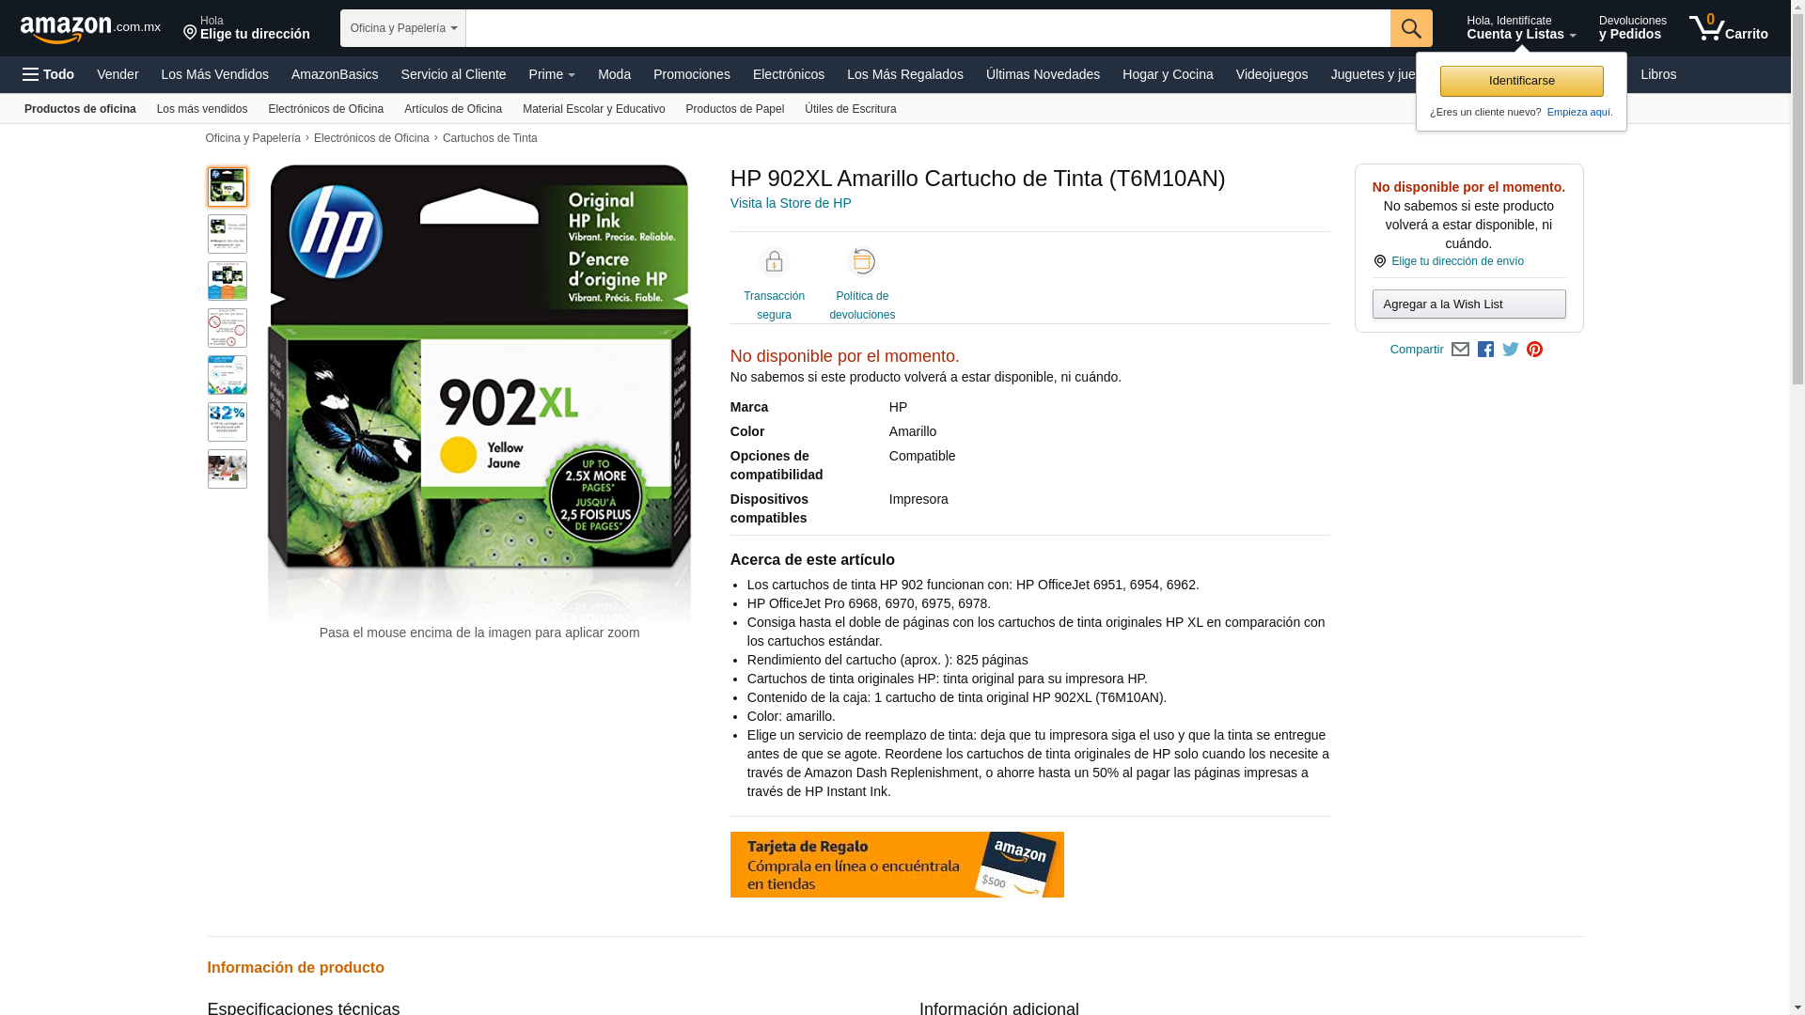Image resolution: width=1805 pixels, height=1015 pixels.
Task: Expand the Oficina y Papelería search category dropdown
Action: tap(403, 28)
